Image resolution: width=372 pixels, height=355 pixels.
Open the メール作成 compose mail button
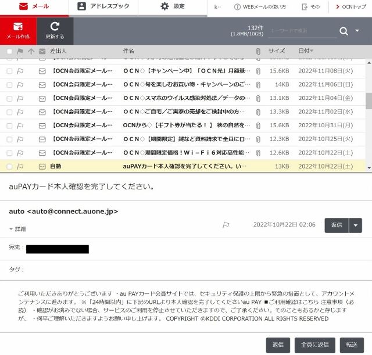pos(18,31)
